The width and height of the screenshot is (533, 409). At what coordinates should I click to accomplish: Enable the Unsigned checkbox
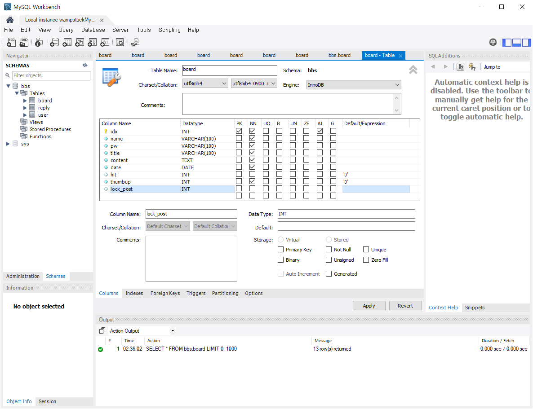pos(329,260)
